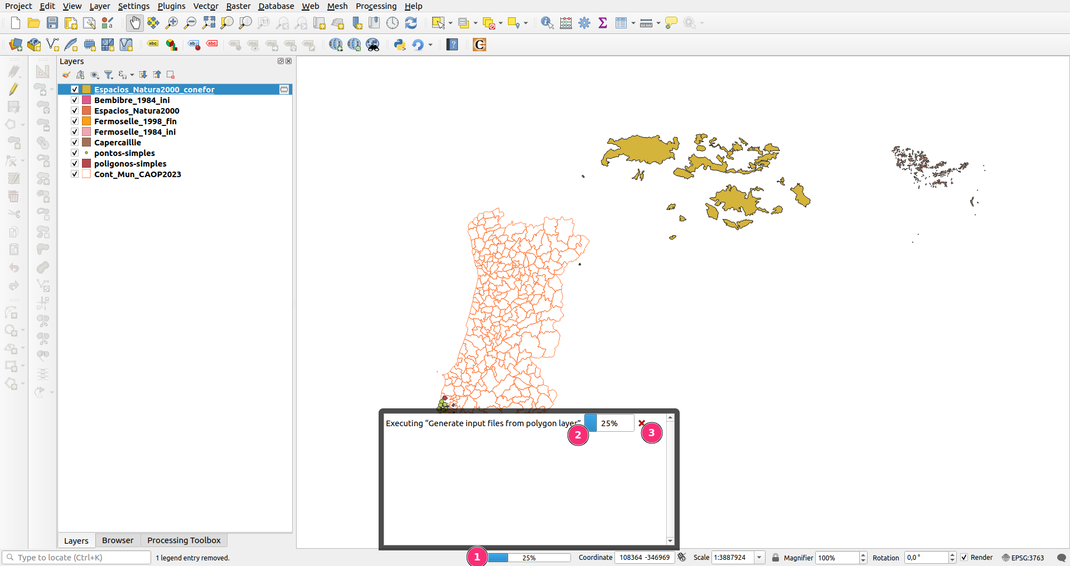1070x566 pixels.
Task: Open the Data Source Manager icon
Action: [16, 45]
